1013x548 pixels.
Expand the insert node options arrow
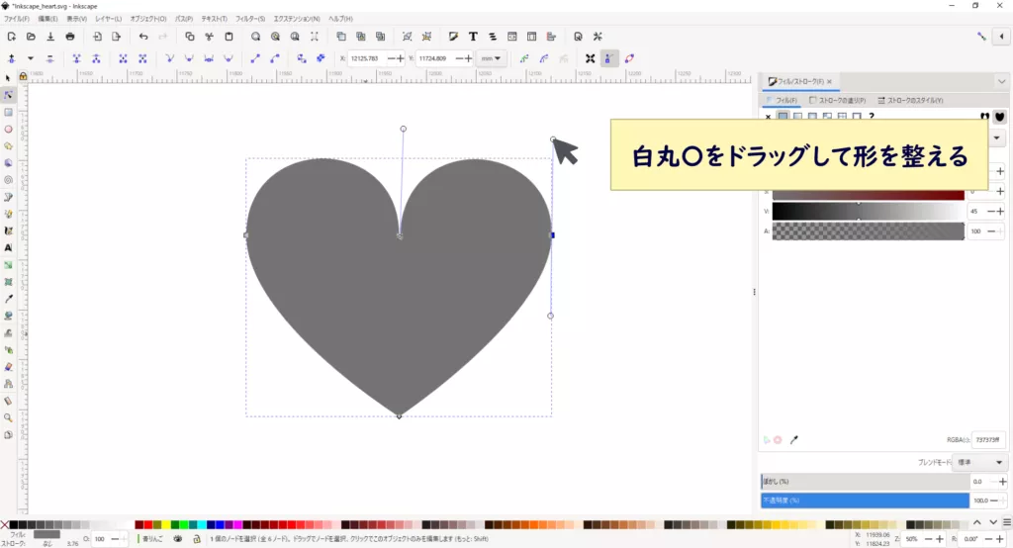[x=31, y=58]
